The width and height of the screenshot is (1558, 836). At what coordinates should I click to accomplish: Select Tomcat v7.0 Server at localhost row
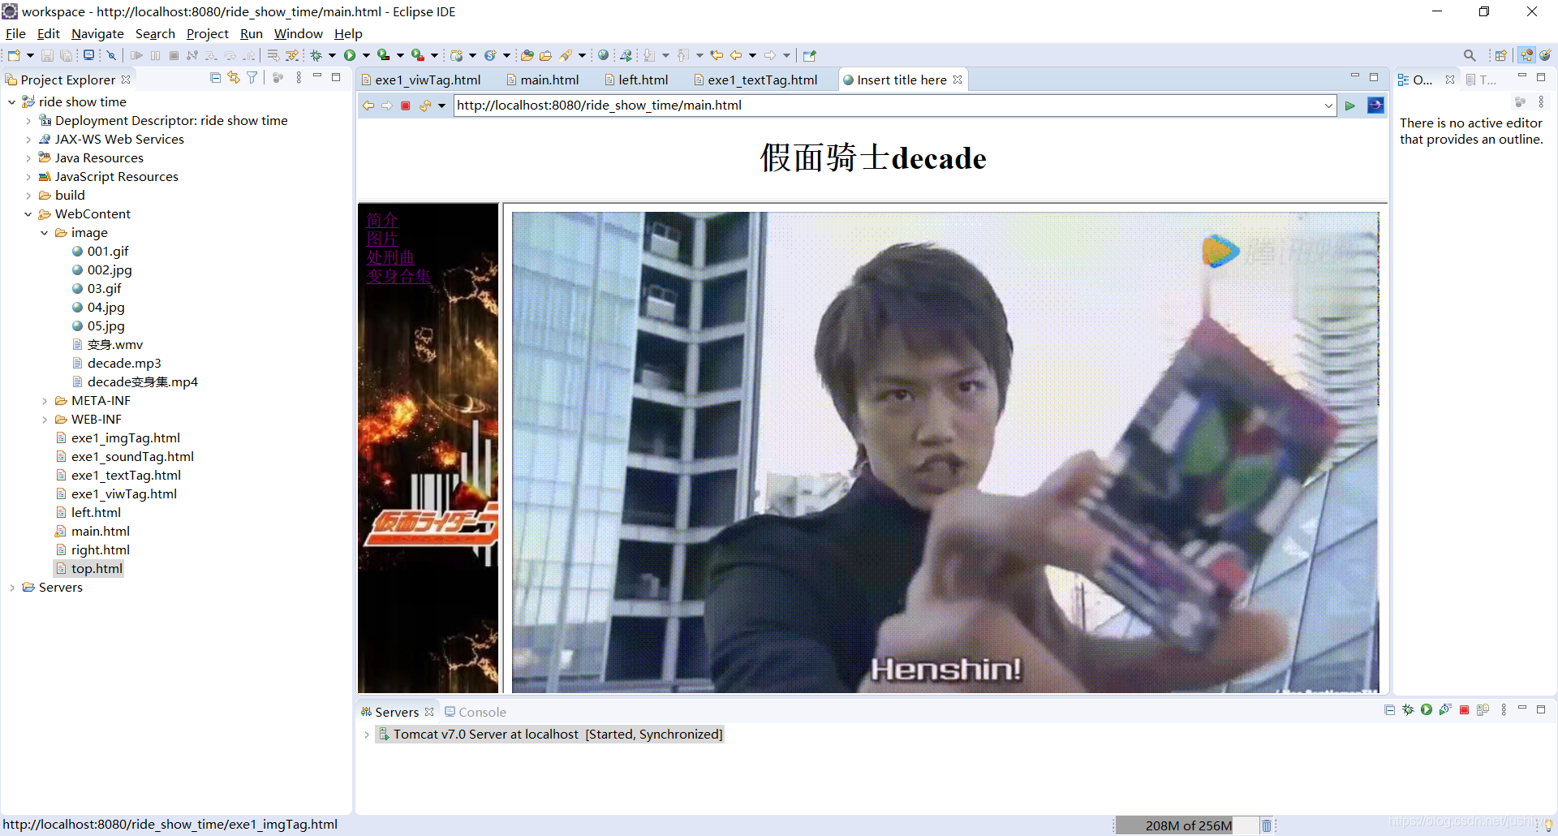(550, 735)
